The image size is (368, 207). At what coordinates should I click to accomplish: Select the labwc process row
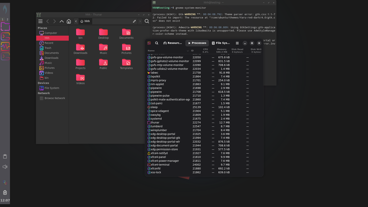(x=204, y=73)
